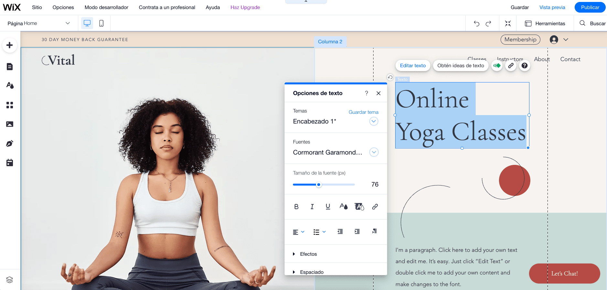The width and height of the screenshot is (607, 290).
Task: Open Blog pen sidebar icon
Action: tap(10, 143)
